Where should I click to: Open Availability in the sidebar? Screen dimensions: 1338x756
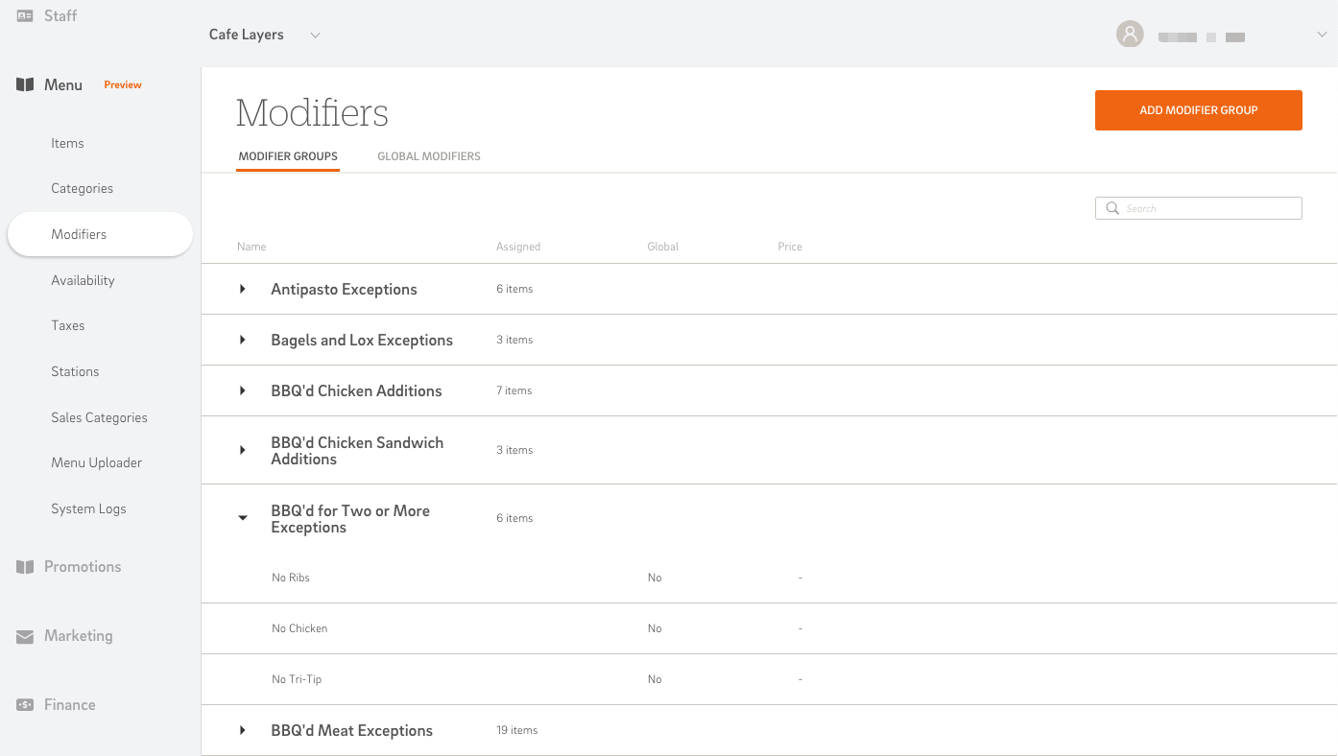(x=83, y=280)
